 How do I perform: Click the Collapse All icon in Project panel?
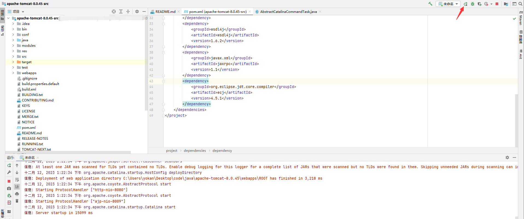[128, 11]
